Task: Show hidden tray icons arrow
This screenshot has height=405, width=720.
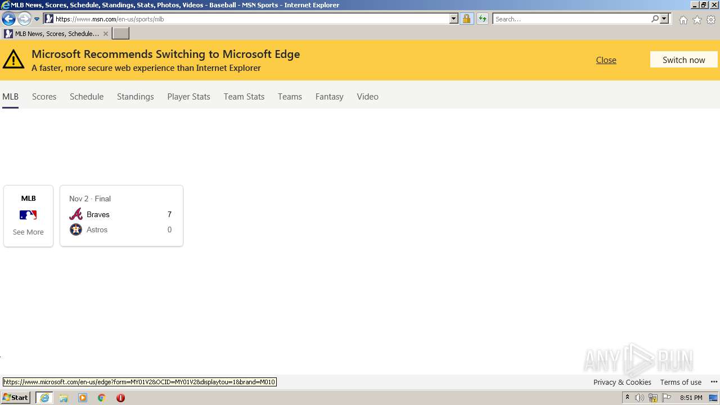Action: (x=627, y=398)
